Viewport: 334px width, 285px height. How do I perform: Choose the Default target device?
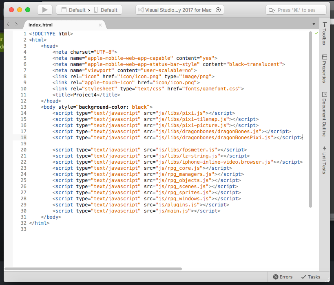[106, 10]
